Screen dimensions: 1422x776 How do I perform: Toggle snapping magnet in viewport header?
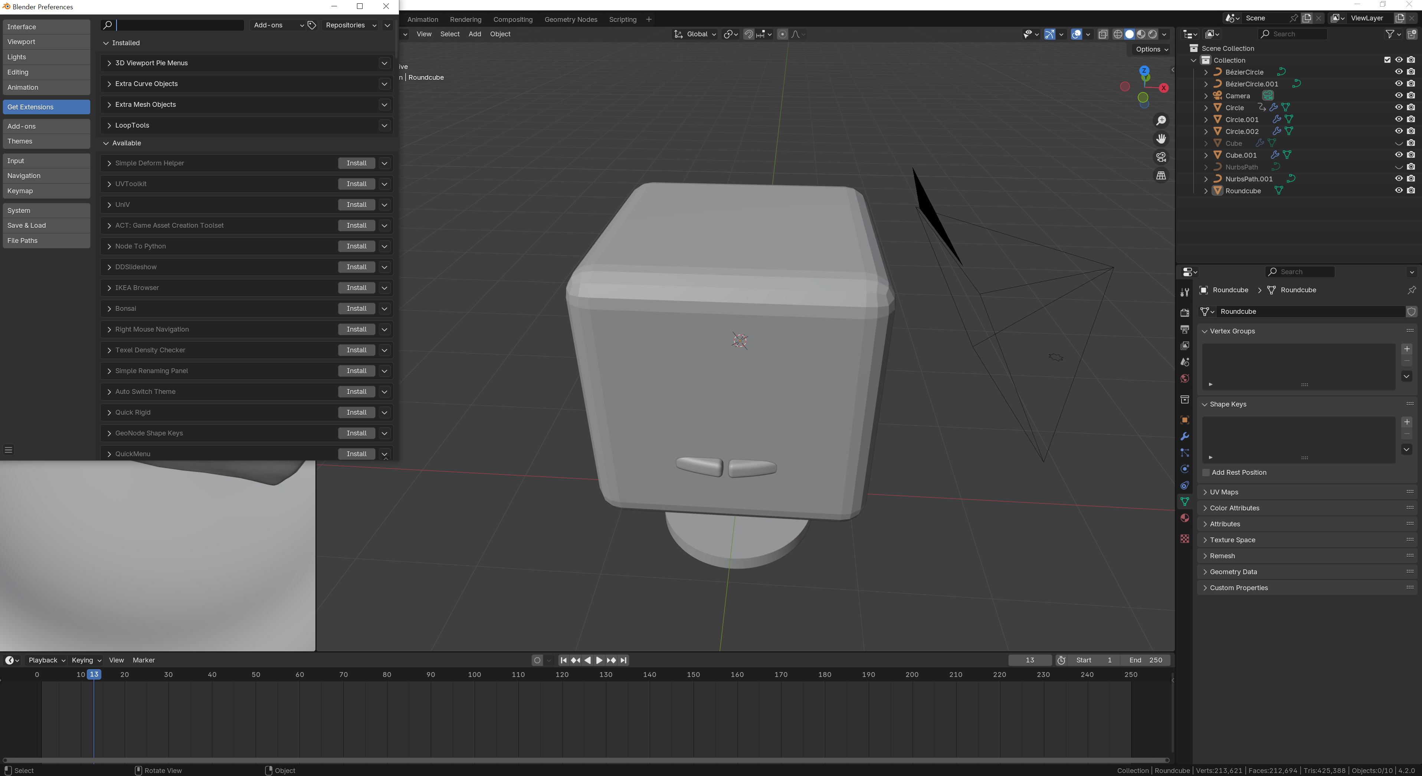tap(748, 34)
